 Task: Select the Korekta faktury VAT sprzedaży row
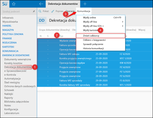[95, 85]
